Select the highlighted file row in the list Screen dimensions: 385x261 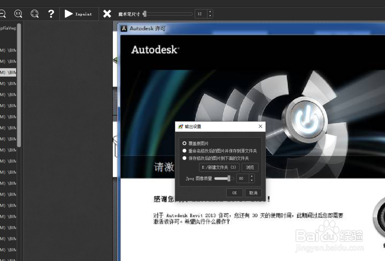[8, 72]
